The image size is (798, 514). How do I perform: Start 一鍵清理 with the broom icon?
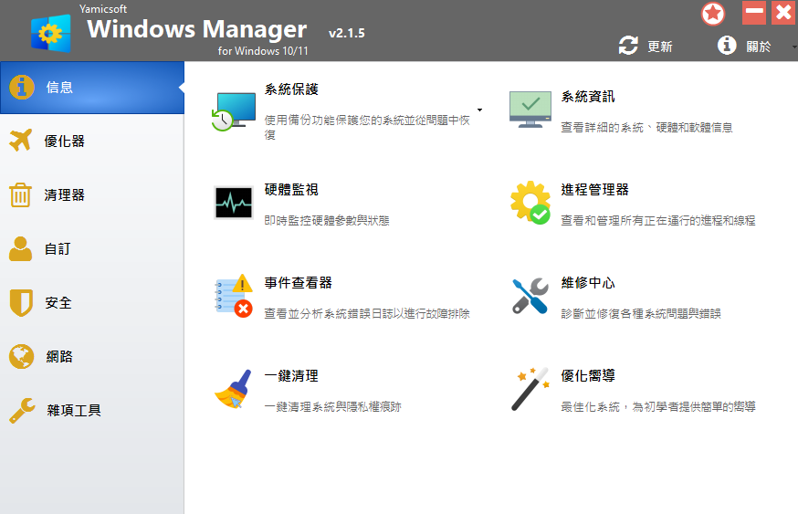tap(234, 389)
